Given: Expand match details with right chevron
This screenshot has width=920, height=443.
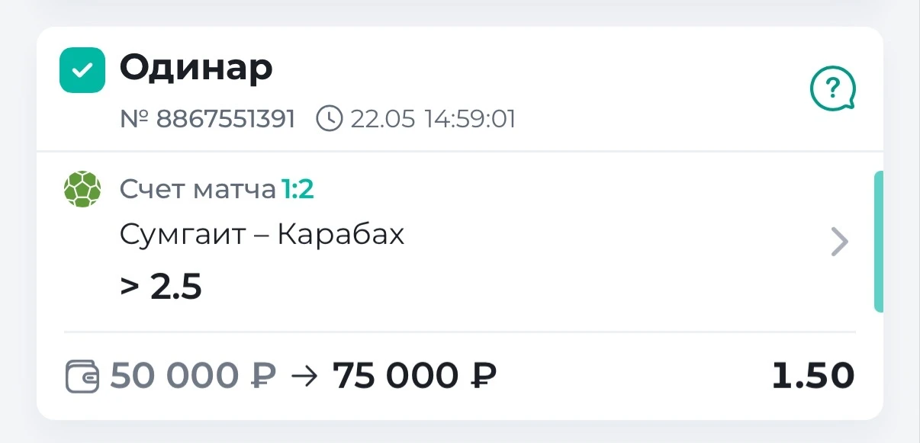Looking at the screenshot, I should click(839, 242).
